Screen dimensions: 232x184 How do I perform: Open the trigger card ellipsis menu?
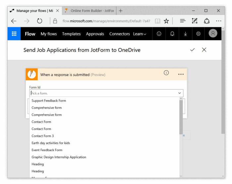pyautogui.click(x=181, y=74)
